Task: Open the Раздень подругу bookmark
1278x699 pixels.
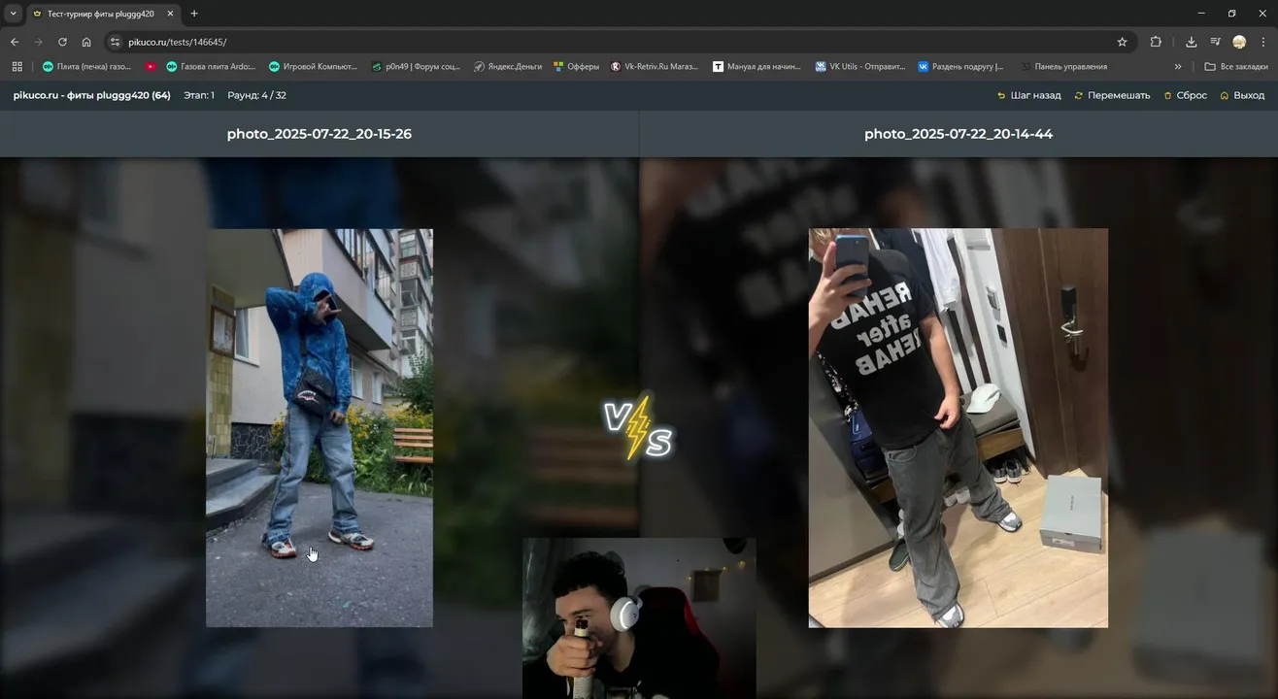Action: point(960,67)
